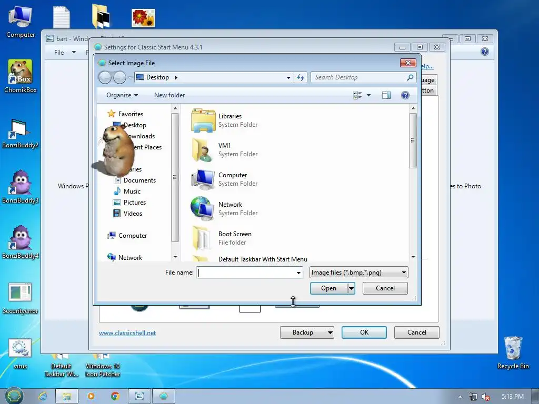Open Computer desktop icon
This screenshot has width=539, height=404.
coord(21,22)
